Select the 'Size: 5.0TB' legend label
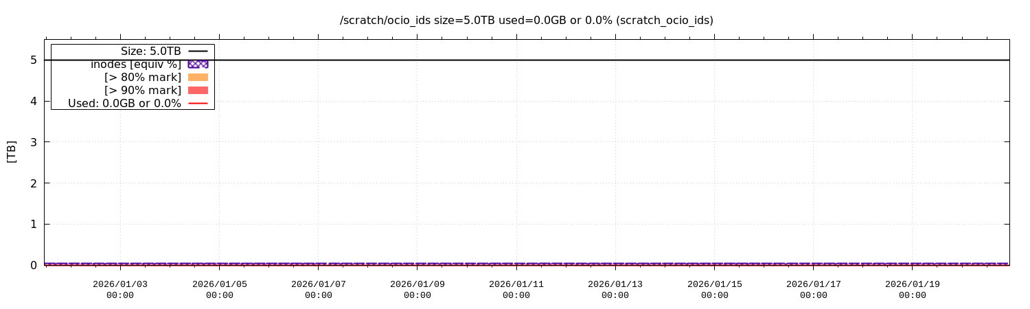Screen dimensions: 1030x309 [x=150, y=51]
